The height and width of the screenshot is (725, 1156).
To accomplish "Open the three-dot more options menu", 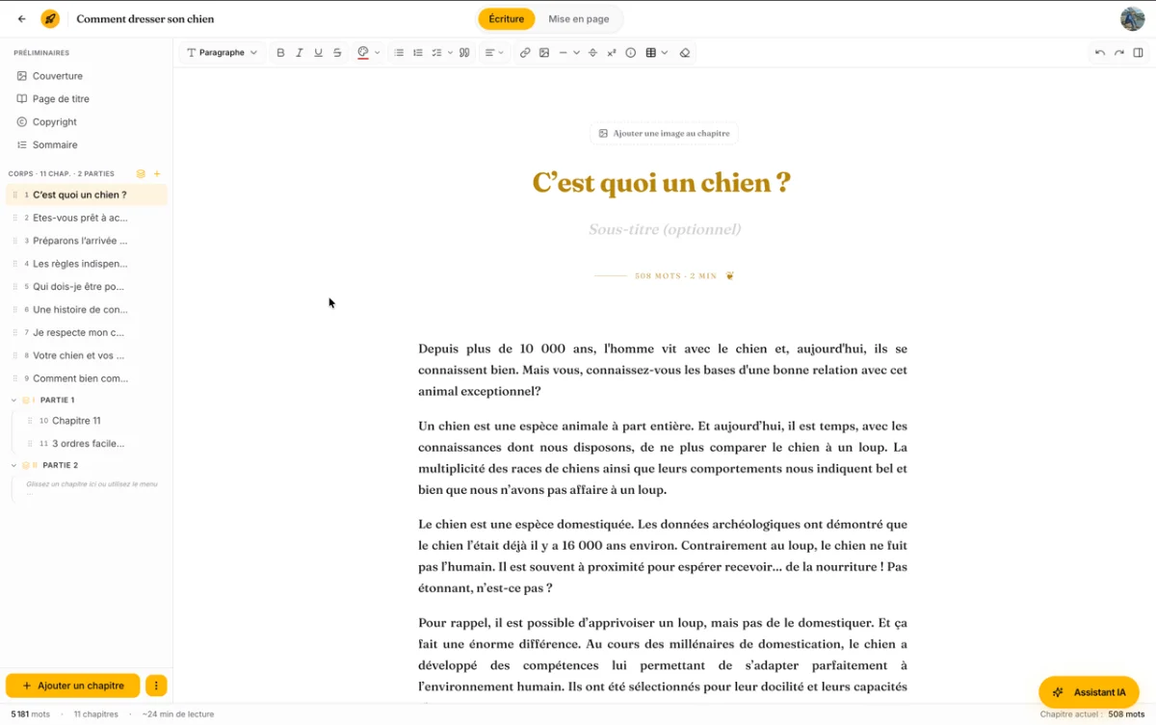I will pos(156,686).
